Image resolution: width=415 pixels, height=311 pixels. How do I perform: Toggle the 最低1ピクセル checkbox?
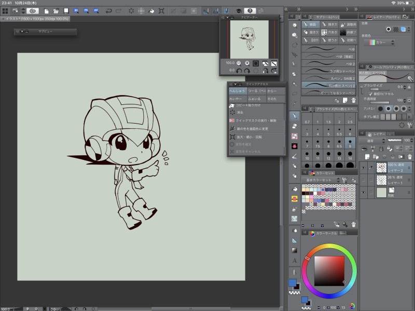coord(370,93)
